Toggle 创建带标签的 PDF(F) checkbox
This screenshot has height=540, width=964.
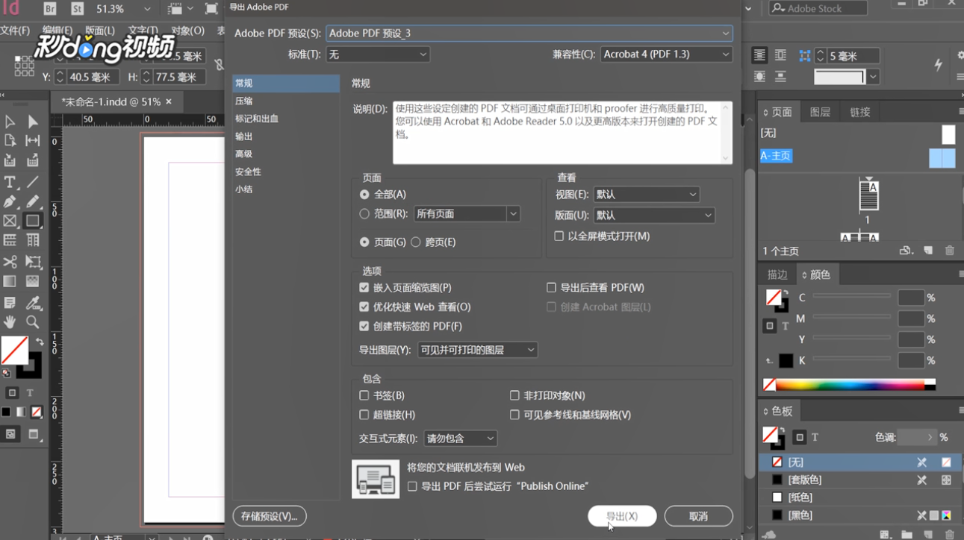(364, 326)
